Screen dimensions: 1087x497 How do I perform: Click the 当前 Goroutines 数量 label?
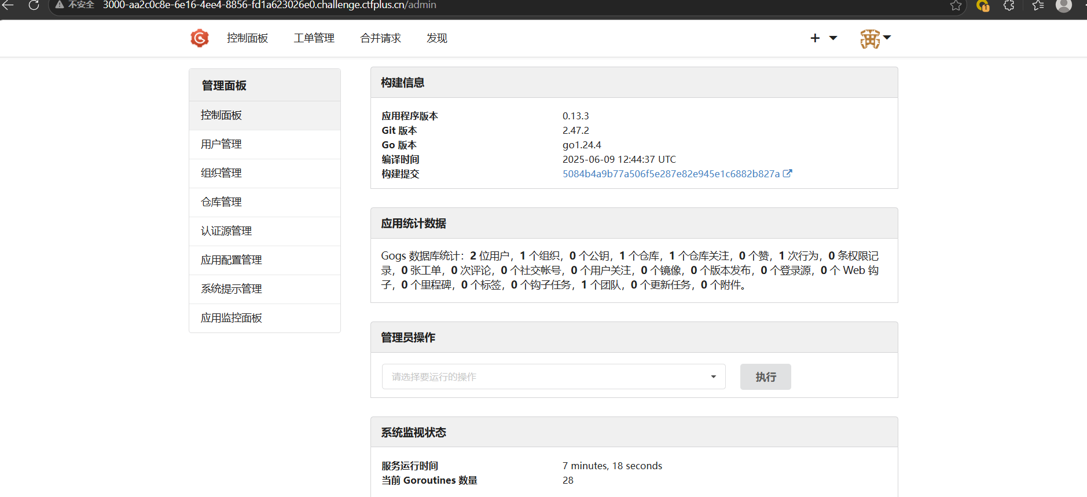(429, 480)
